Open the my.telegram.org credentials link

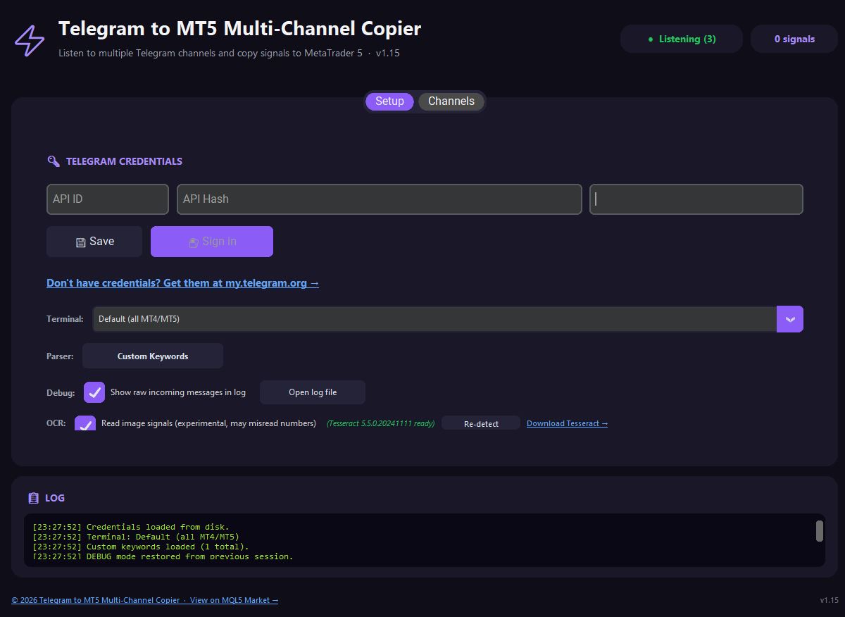pyautogui.click(x=182, y=283)
